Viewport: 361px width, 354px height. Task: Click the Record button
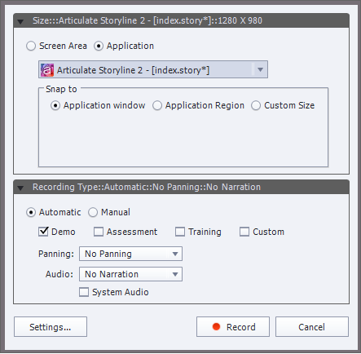pyautogui.click(x=233, y=327)
